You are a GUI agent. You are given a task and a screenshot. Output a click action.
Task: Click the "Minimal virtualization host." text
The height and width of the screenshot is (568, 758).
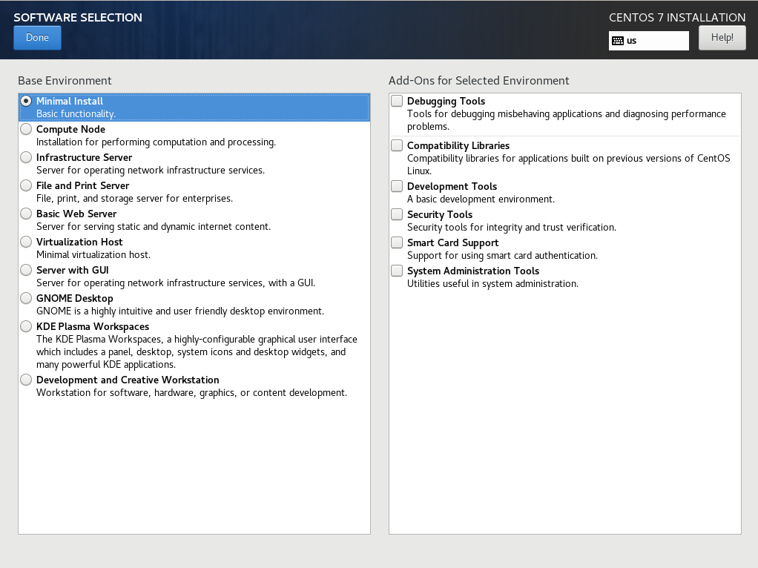point(93,255)
